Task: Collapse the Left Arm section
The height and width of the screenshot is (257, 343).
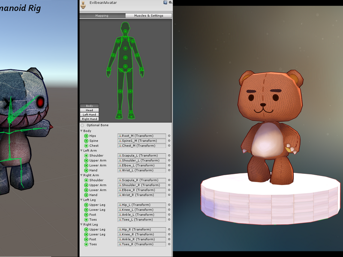Action: [81, 151]
